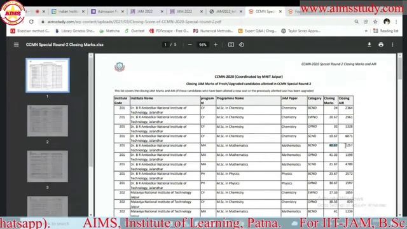The width and height of the screenshot is (407, 229).
Task: Click the fit to page icon
Action: pyautogui.click(x=231, y=45)
